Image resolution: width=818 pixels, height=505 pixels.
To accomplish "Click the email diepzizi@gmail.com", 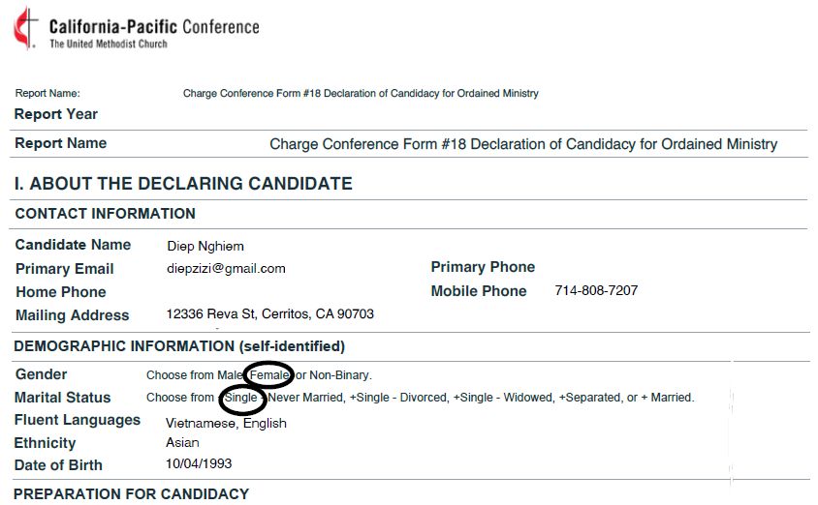I will [x=226, y=269].
